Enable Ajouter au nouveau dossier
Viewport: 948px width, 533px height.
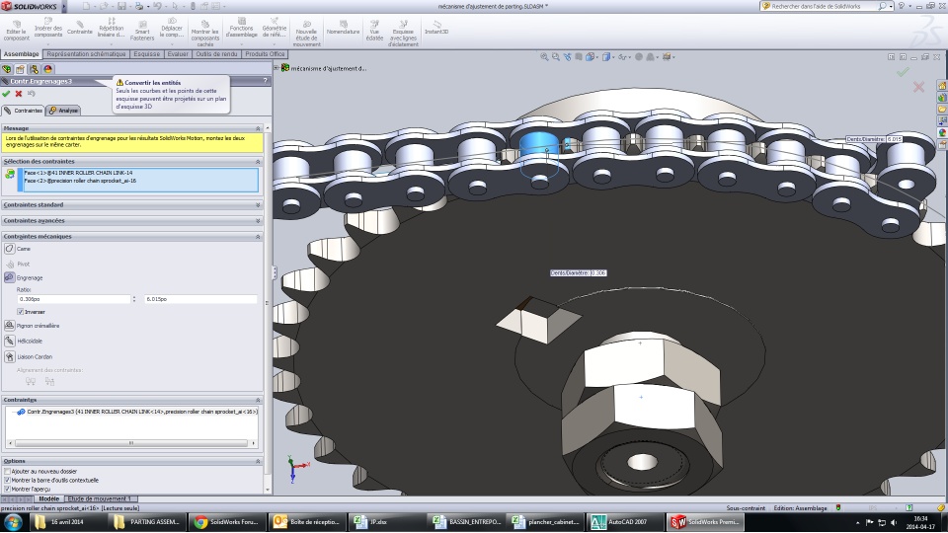point(7,472)
